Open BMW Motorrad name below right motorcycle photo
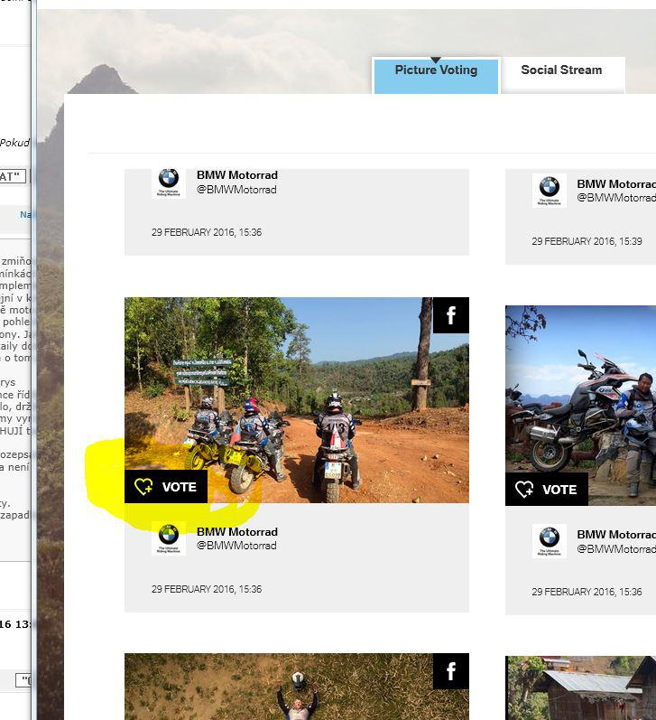The image size is (656, 720). [615, 535]
